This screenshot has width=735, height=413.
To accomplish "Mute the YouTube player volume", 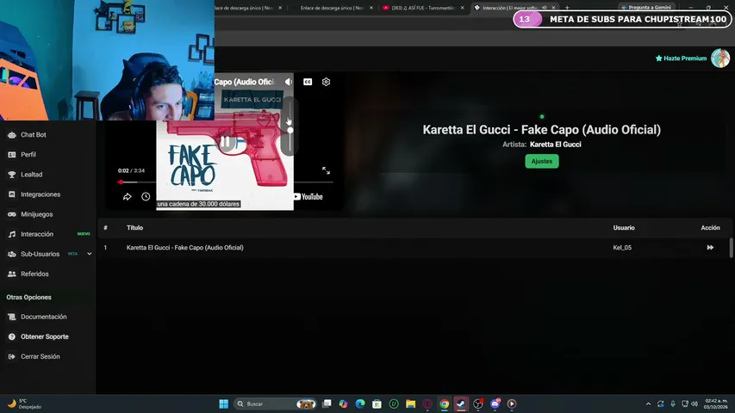I will [289, 82].
